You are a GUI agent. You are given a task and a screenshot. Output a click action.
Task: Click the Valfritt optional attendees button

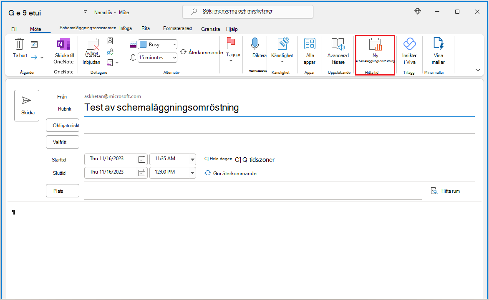click(62, 142)
